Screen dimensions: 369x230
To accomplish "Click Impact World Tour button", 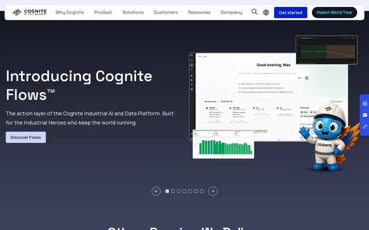I will 334,12.
